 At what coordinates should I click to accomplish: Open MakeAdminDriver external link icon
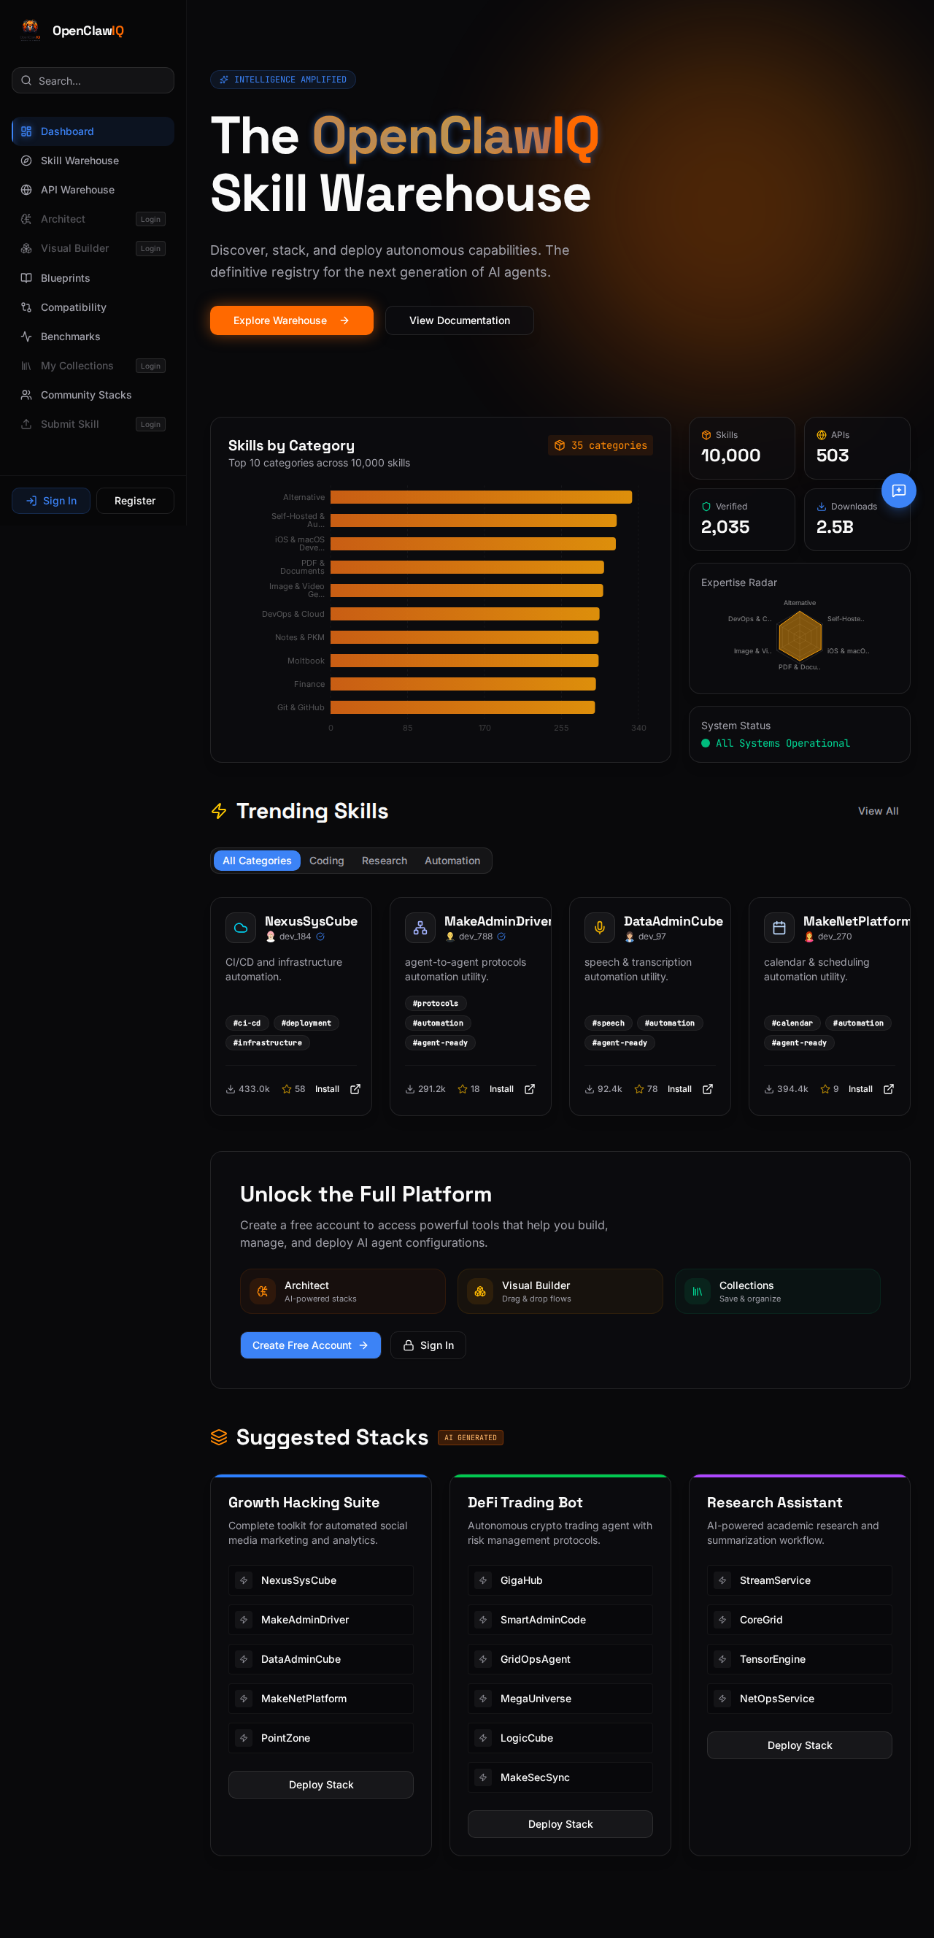530,1088
